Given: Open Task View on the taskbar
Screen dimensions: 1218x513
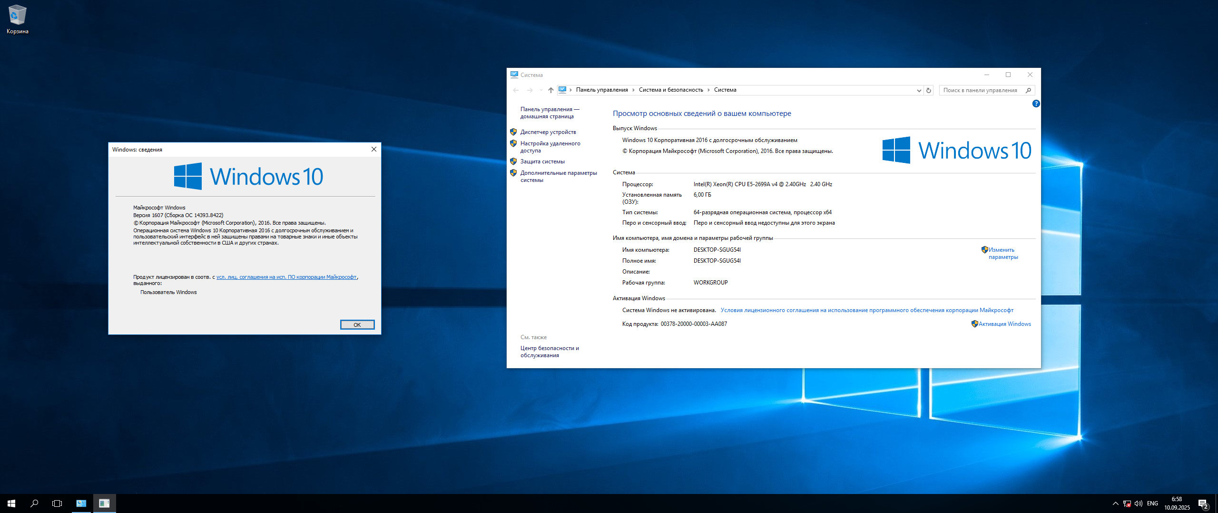Looking at the screenshot, I should (57, 503).
